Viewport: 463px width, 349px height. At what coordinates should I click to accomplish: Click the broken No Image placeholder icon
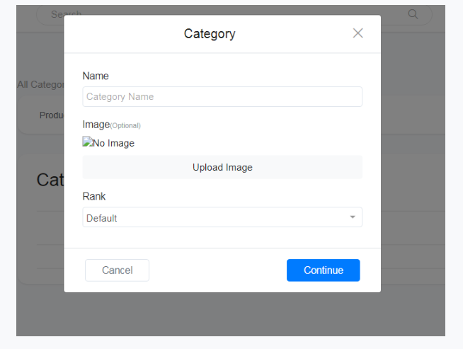(87, 142)
